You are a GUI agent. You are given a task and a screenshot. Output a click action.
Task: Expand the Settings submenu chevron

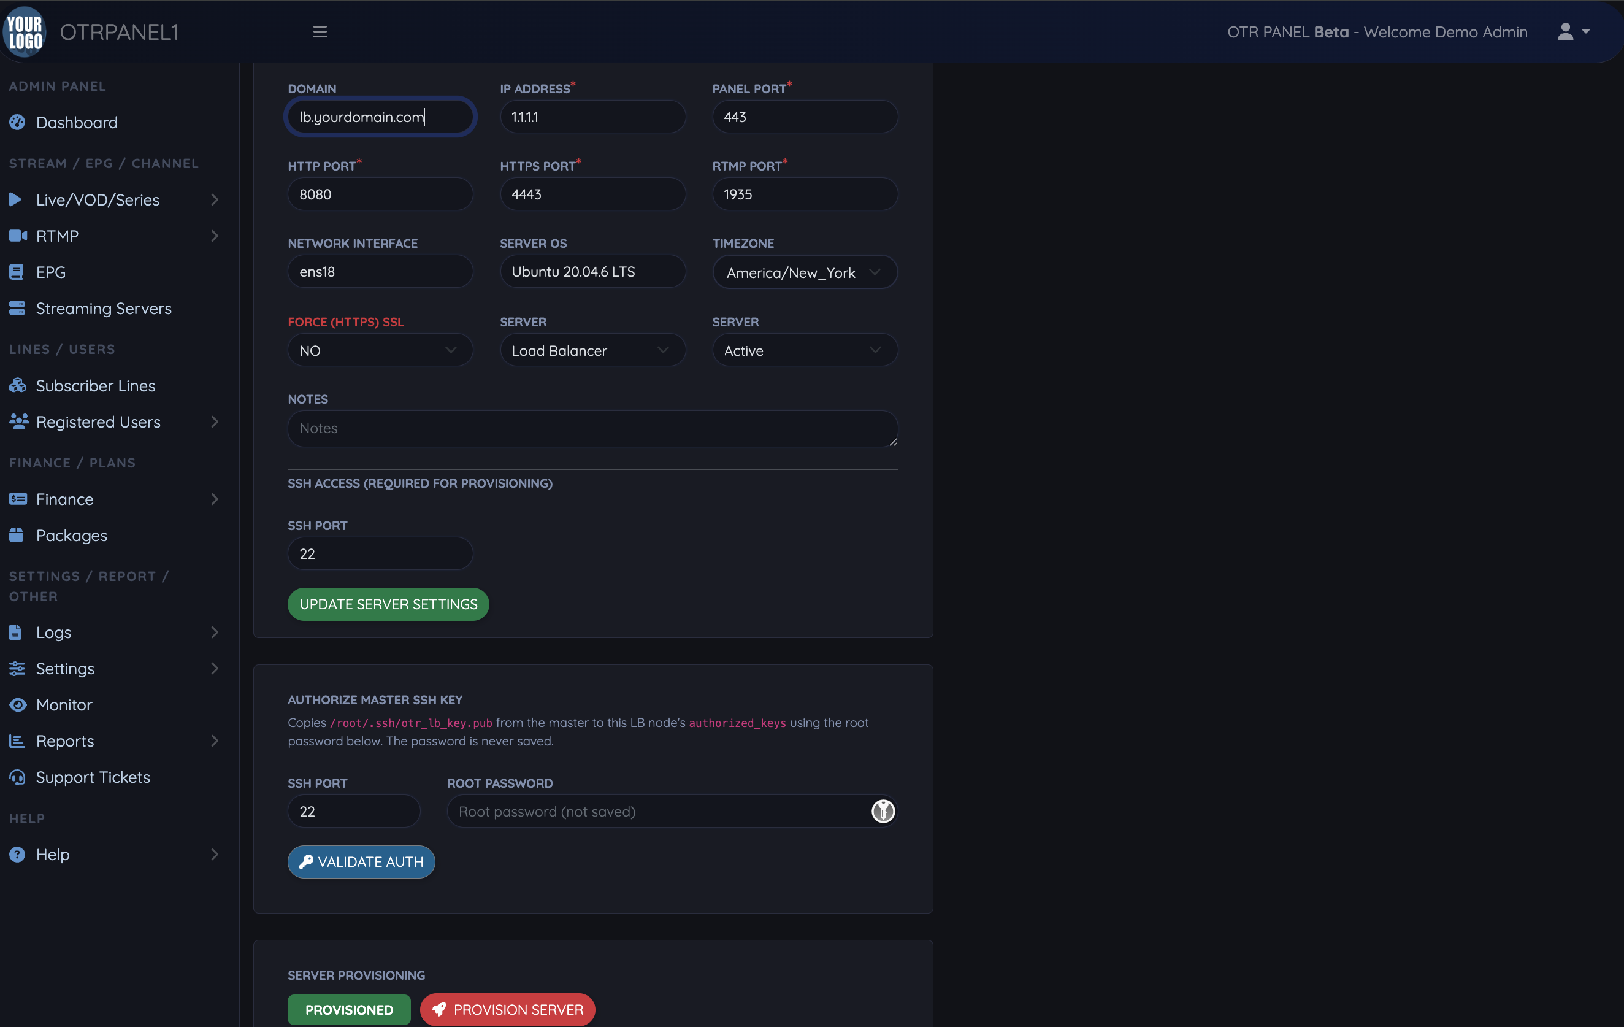pyautogui.click(x=215, y=668)
